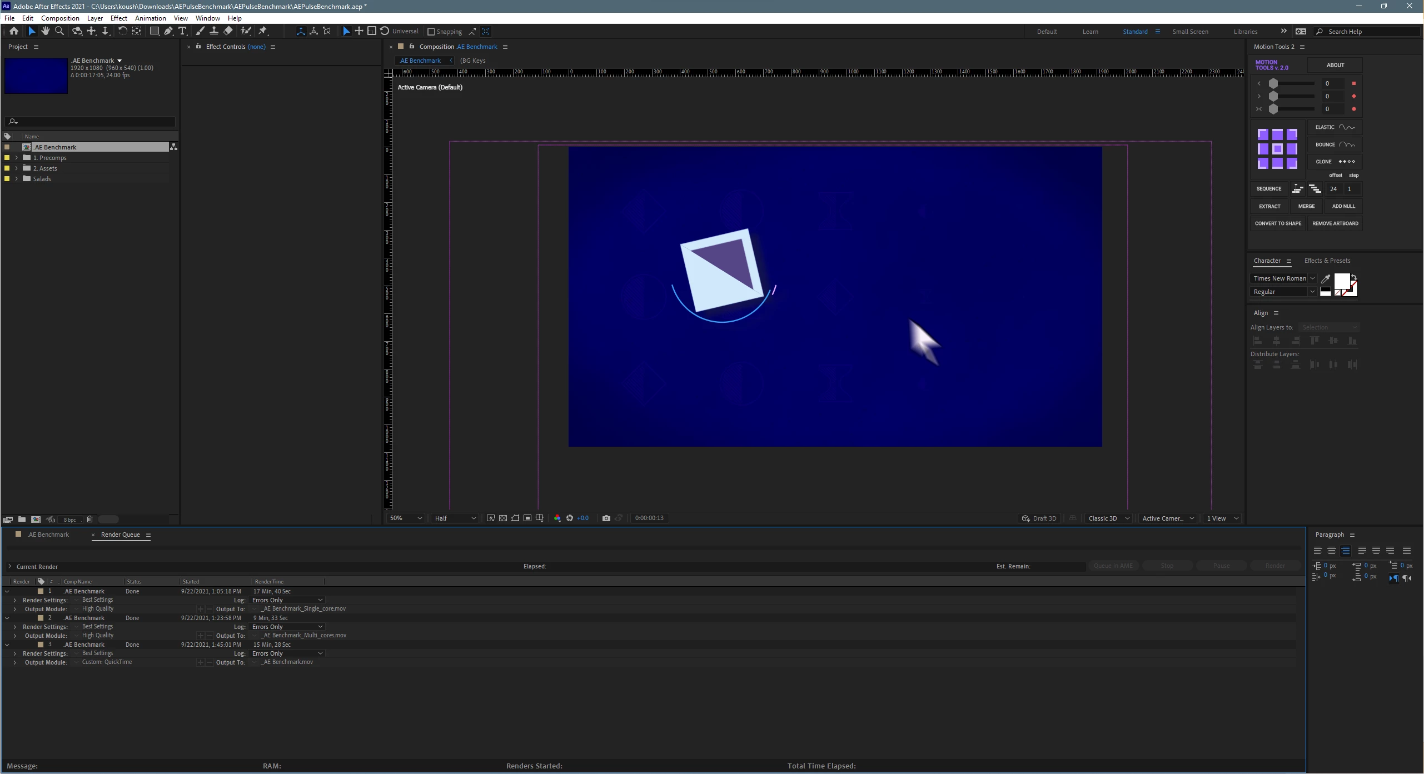
Task: Select the Clone Stamp tool
Action: [213, 31]
